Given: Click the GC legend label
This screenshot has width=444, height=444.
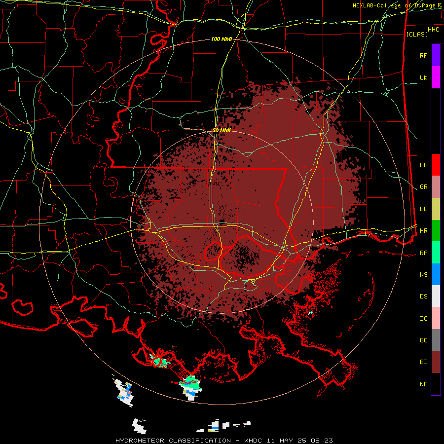Looking at the screenshot, I should click(423, 340).
